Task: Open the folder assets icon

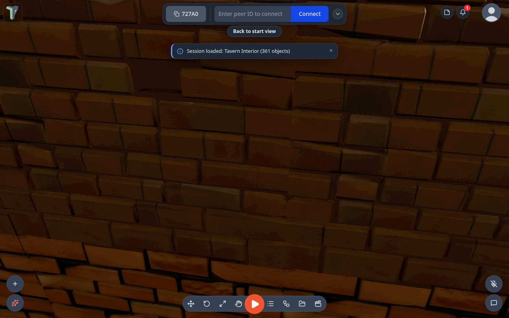Action: coord(302,304)
